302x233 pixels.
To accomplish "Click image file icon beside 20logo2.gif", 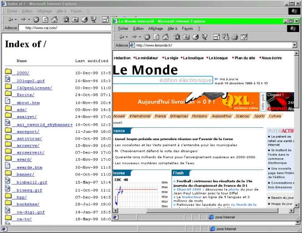I will pyautogui.click(x=8, y=79).
